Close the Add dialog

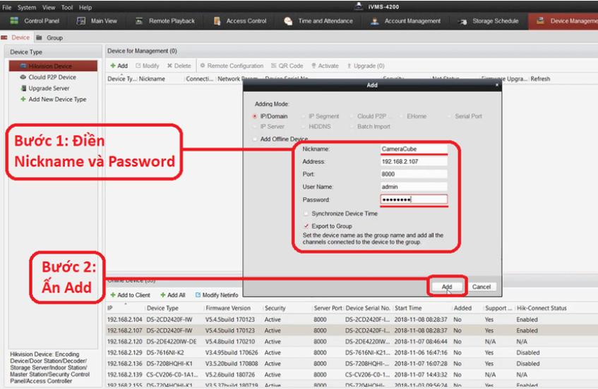coord(497,85)
